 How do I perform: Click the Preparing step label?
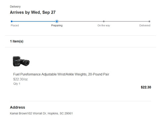[x=57, y=25]
